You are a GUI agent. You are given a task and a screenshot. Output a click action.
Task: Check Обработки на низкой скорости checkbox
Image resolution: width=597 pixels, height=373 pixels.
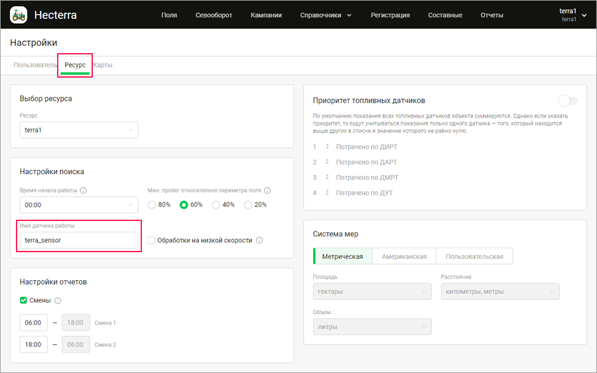coord(151,240)
